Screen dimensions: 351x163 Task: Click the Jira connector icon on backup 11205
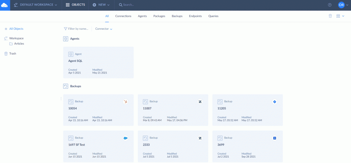click(x=275, y=102)
